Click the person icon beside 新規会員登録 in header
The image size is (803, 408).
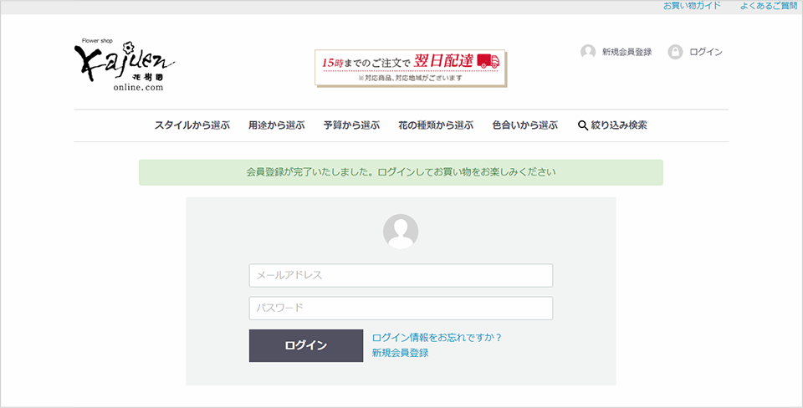point(588,52)
